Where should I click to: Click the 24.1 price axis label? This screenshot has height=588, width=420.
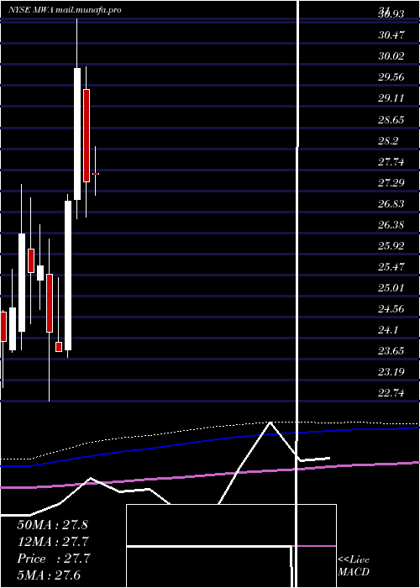pos(388,330)
